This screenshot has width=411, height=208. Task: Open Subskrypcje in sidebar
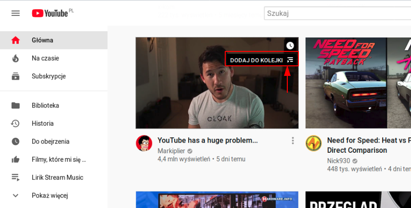point(54,76)
